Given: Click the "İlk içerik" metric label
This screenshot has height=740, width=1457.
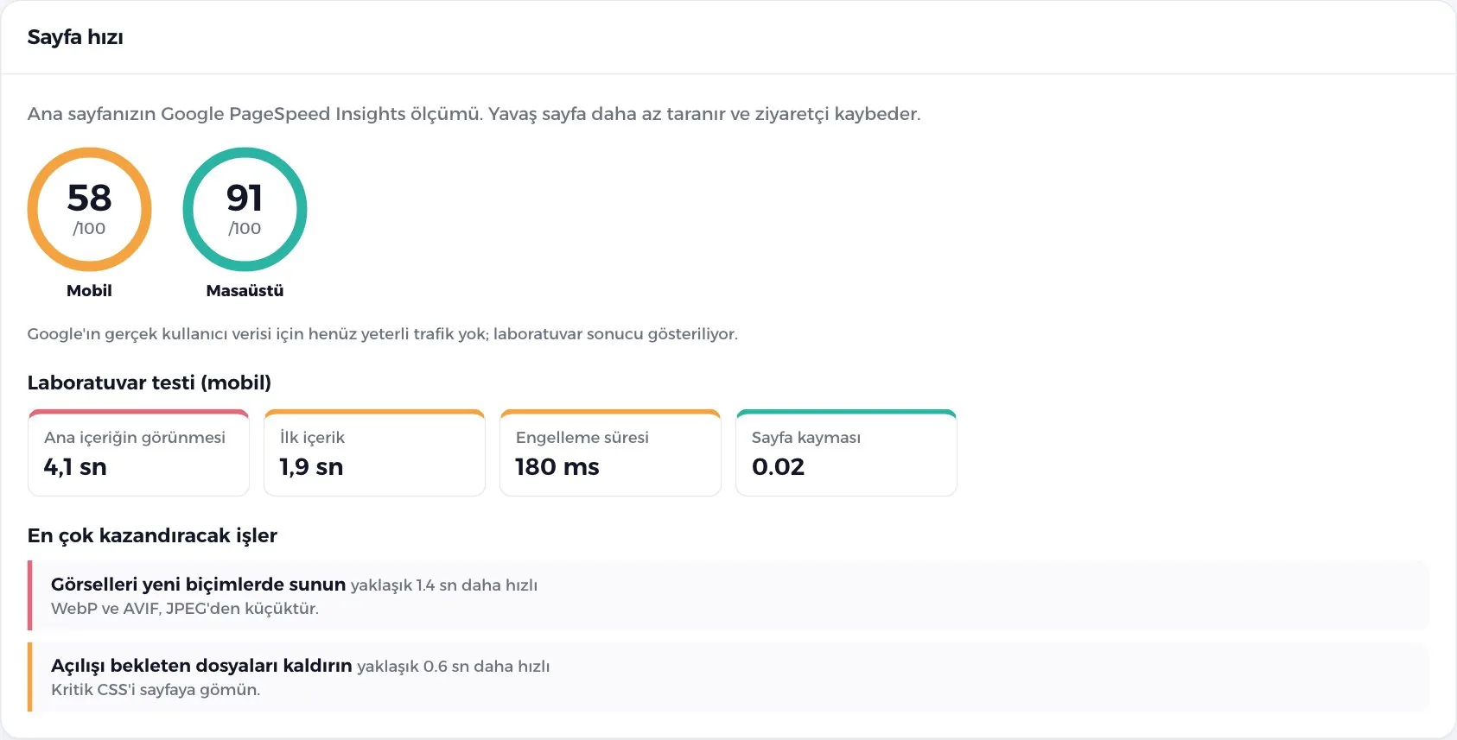Looking at the screenshot, I should 312,438.
